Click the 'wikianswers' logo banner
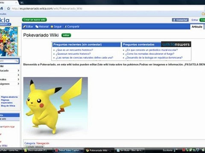 tap(176, 44)
